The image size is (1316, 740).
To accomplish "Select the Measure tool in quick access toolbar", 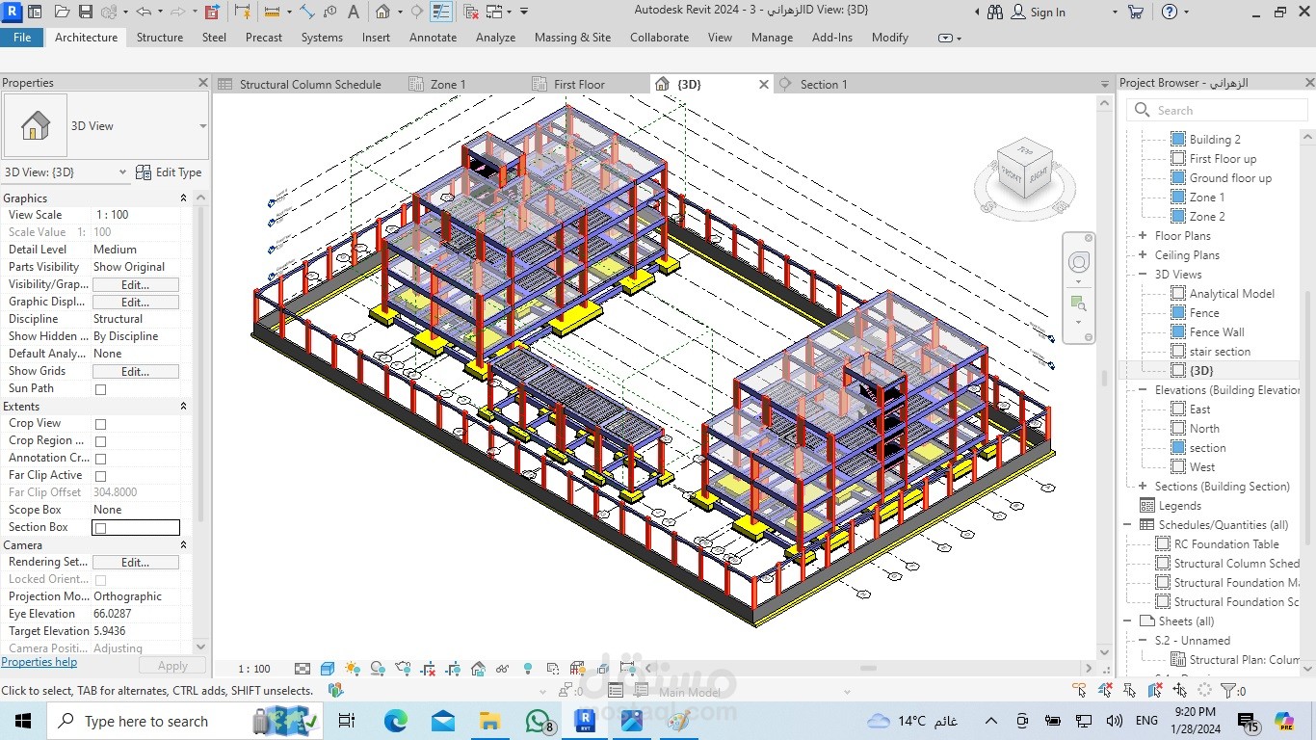I will [307, 12].
